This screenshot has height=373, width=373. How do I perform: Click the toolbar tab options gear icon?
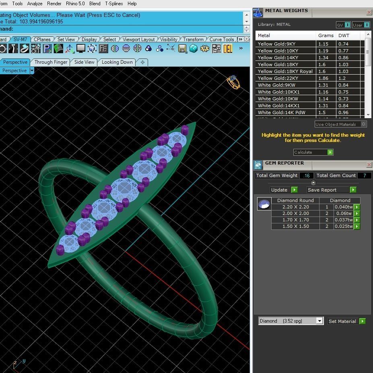pyautogui.click(x=247, y=39)
